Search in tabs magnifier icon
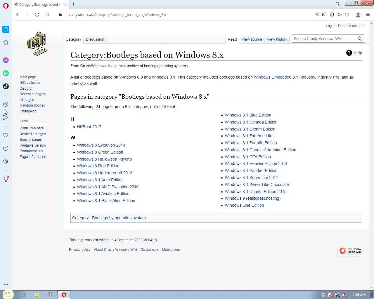 pos(338,4)
